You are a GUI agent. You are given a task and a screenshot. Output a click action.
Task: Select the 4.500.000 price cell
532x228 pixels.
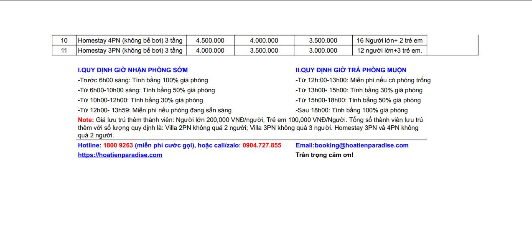point(210,41)
